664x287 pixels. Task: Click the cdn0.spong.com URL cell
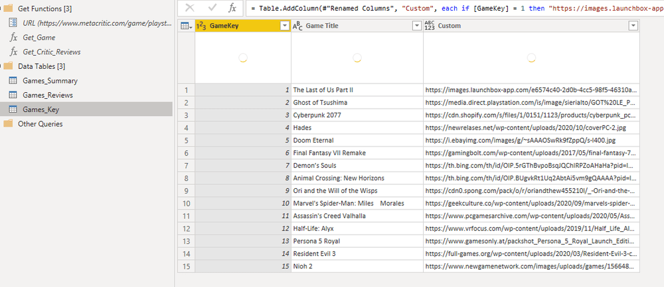pos(531,191)
